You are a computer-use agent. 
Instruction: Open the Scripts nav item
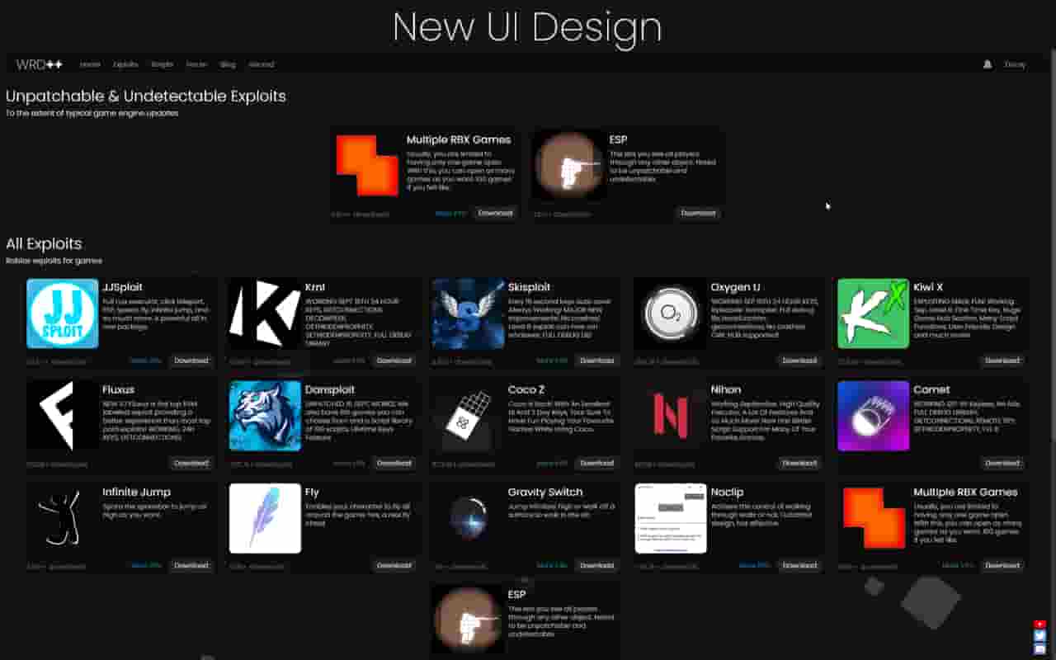(162, 64)
